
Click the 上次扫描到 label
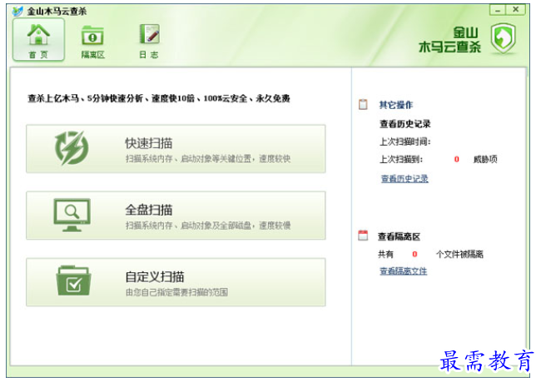pos(401,159)
